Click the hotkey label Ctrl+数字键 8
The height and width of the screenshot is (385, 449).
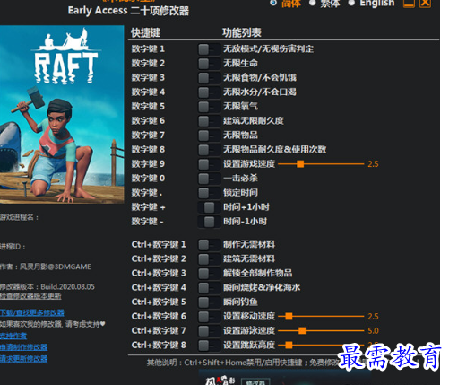point(159,346)
